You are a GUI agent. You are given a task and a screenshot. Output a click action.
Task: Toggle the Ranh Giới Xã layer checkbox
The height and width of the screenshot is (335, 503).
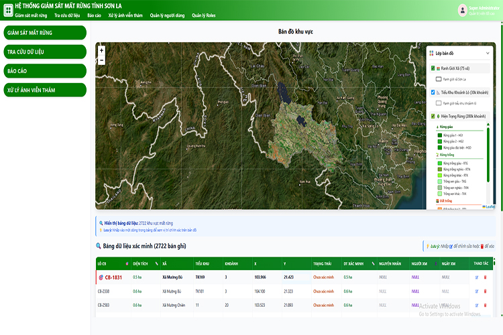[x=433, y=68]
